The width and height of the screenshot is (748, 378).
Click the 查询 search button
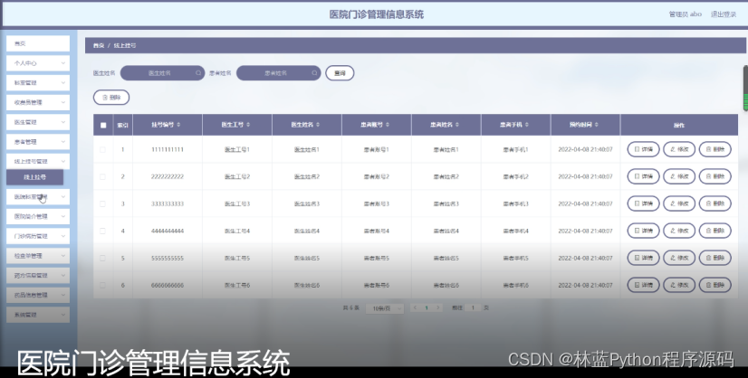pos(340,73)
